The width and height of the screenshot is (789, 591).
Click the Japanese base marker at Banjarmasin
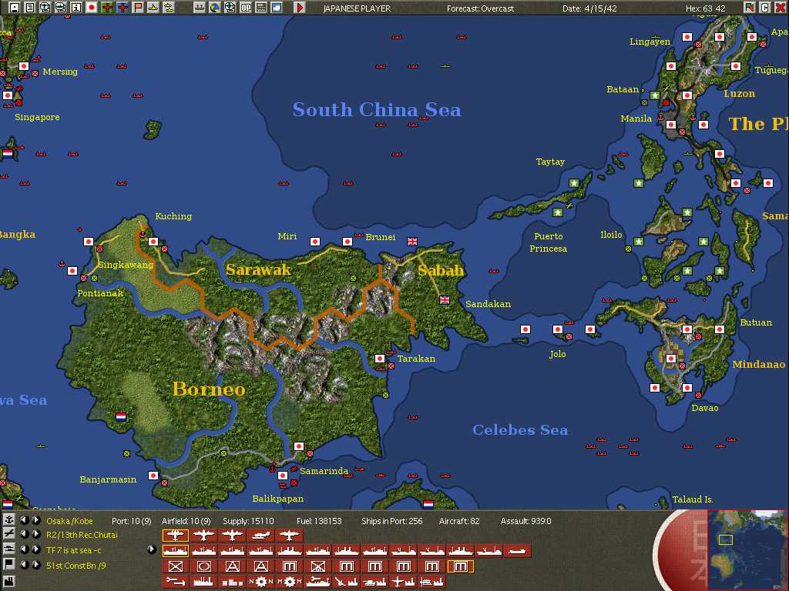click(x=153, y=476)
